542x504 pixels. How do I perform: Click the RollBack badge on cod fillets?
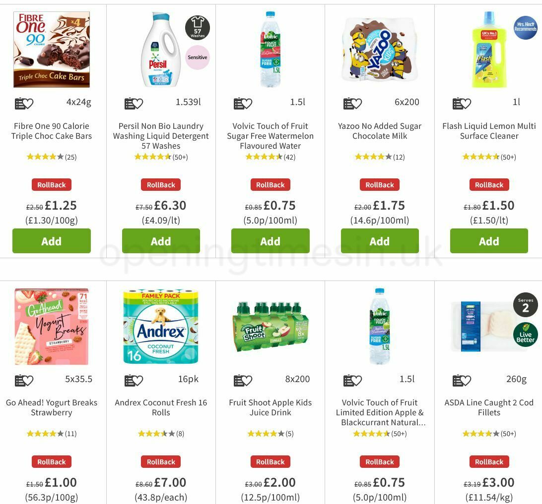(x=489, y=461)
